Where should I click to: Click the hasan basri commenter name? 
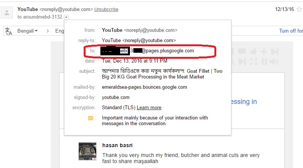(x=117, y=145)
